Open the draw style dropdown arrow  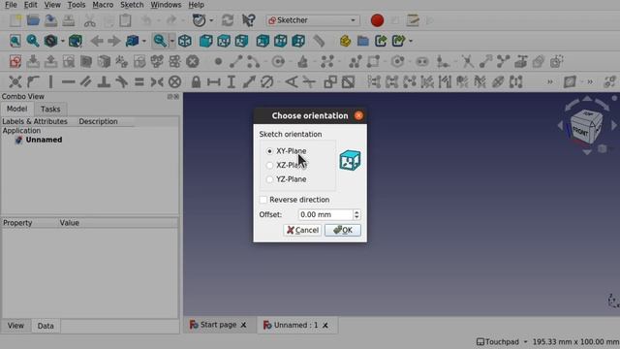point(62,41)
